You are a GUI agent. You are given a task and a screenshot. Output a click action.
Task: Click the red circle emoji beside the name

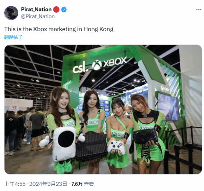(x=56, y=10)
